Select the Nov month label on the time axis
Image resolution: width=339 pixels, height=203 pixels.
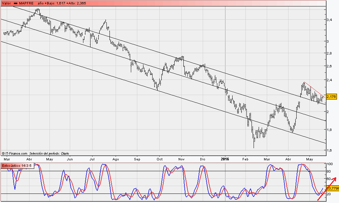tap(181, 158)
